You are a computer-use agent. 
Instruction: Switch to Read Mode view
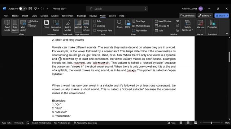click(x=7, y=25)
